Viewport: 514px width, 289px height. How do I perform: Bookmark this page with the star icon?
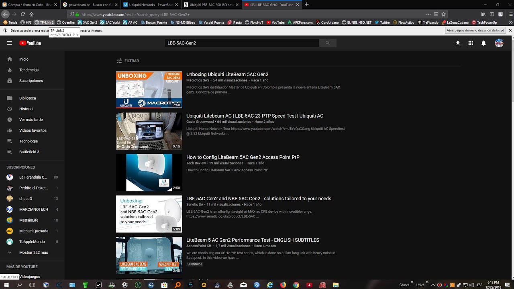pyautogui.click(x=444, y=14)
